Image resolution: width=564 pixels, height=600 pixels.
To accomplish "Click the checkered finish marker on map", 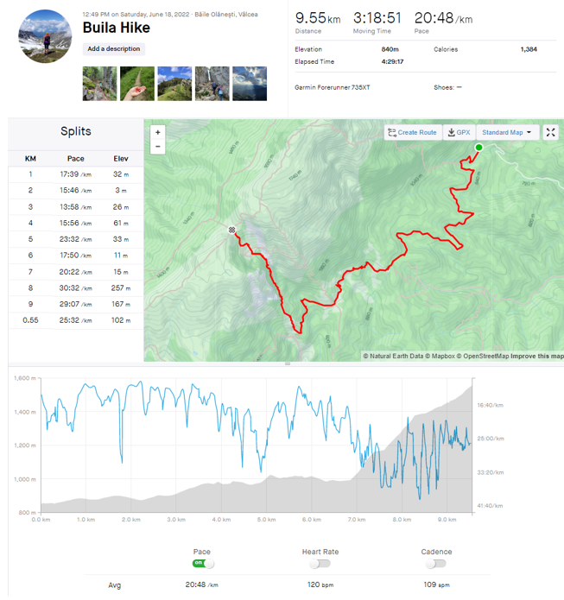I will click(231, 230).
